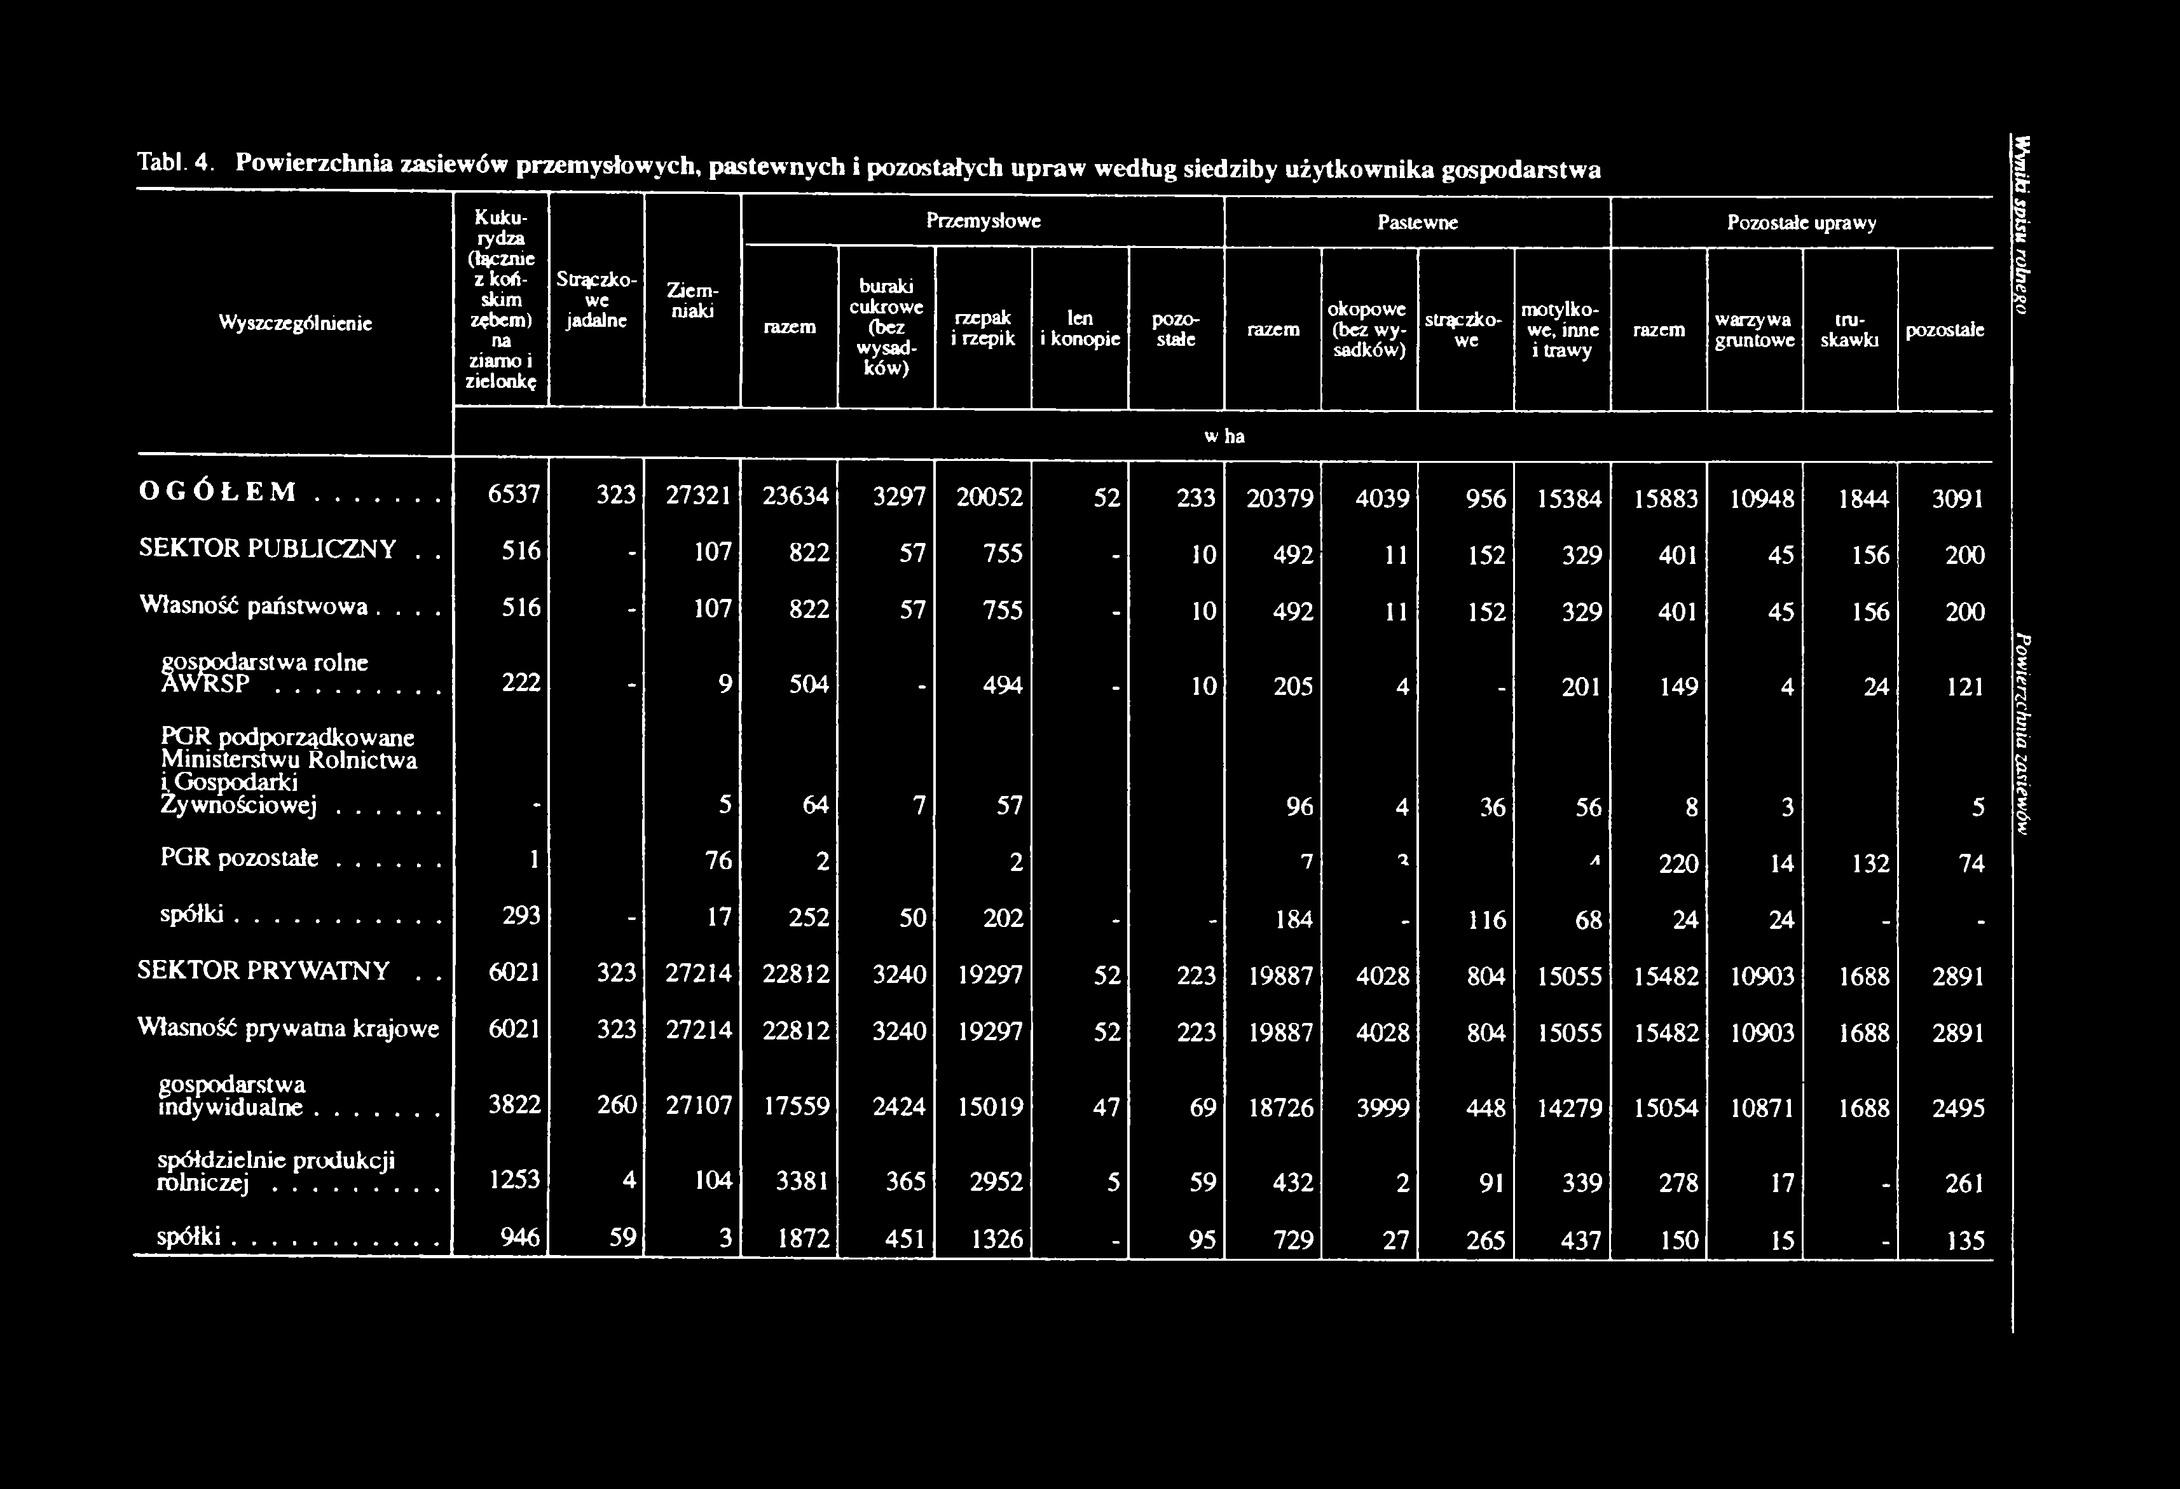Click the value 4039 under okopowe
Image resolution: width=2180 pixels, height=1489 pixels.
1383,497
